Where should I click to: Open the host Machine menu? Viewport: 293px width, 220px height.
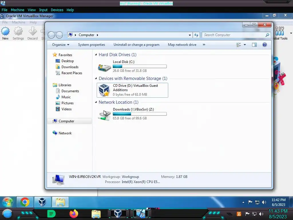17,10
